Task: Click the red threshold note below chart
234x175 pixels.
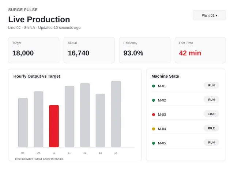Action: (39, 159)
